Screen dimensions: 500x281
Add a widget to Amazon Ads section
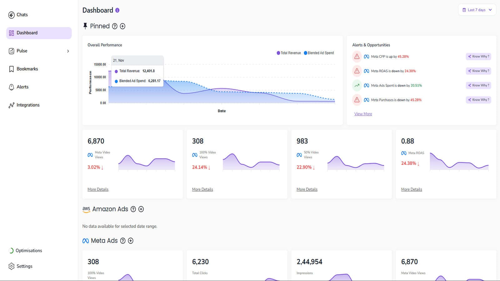coord(141,209)
